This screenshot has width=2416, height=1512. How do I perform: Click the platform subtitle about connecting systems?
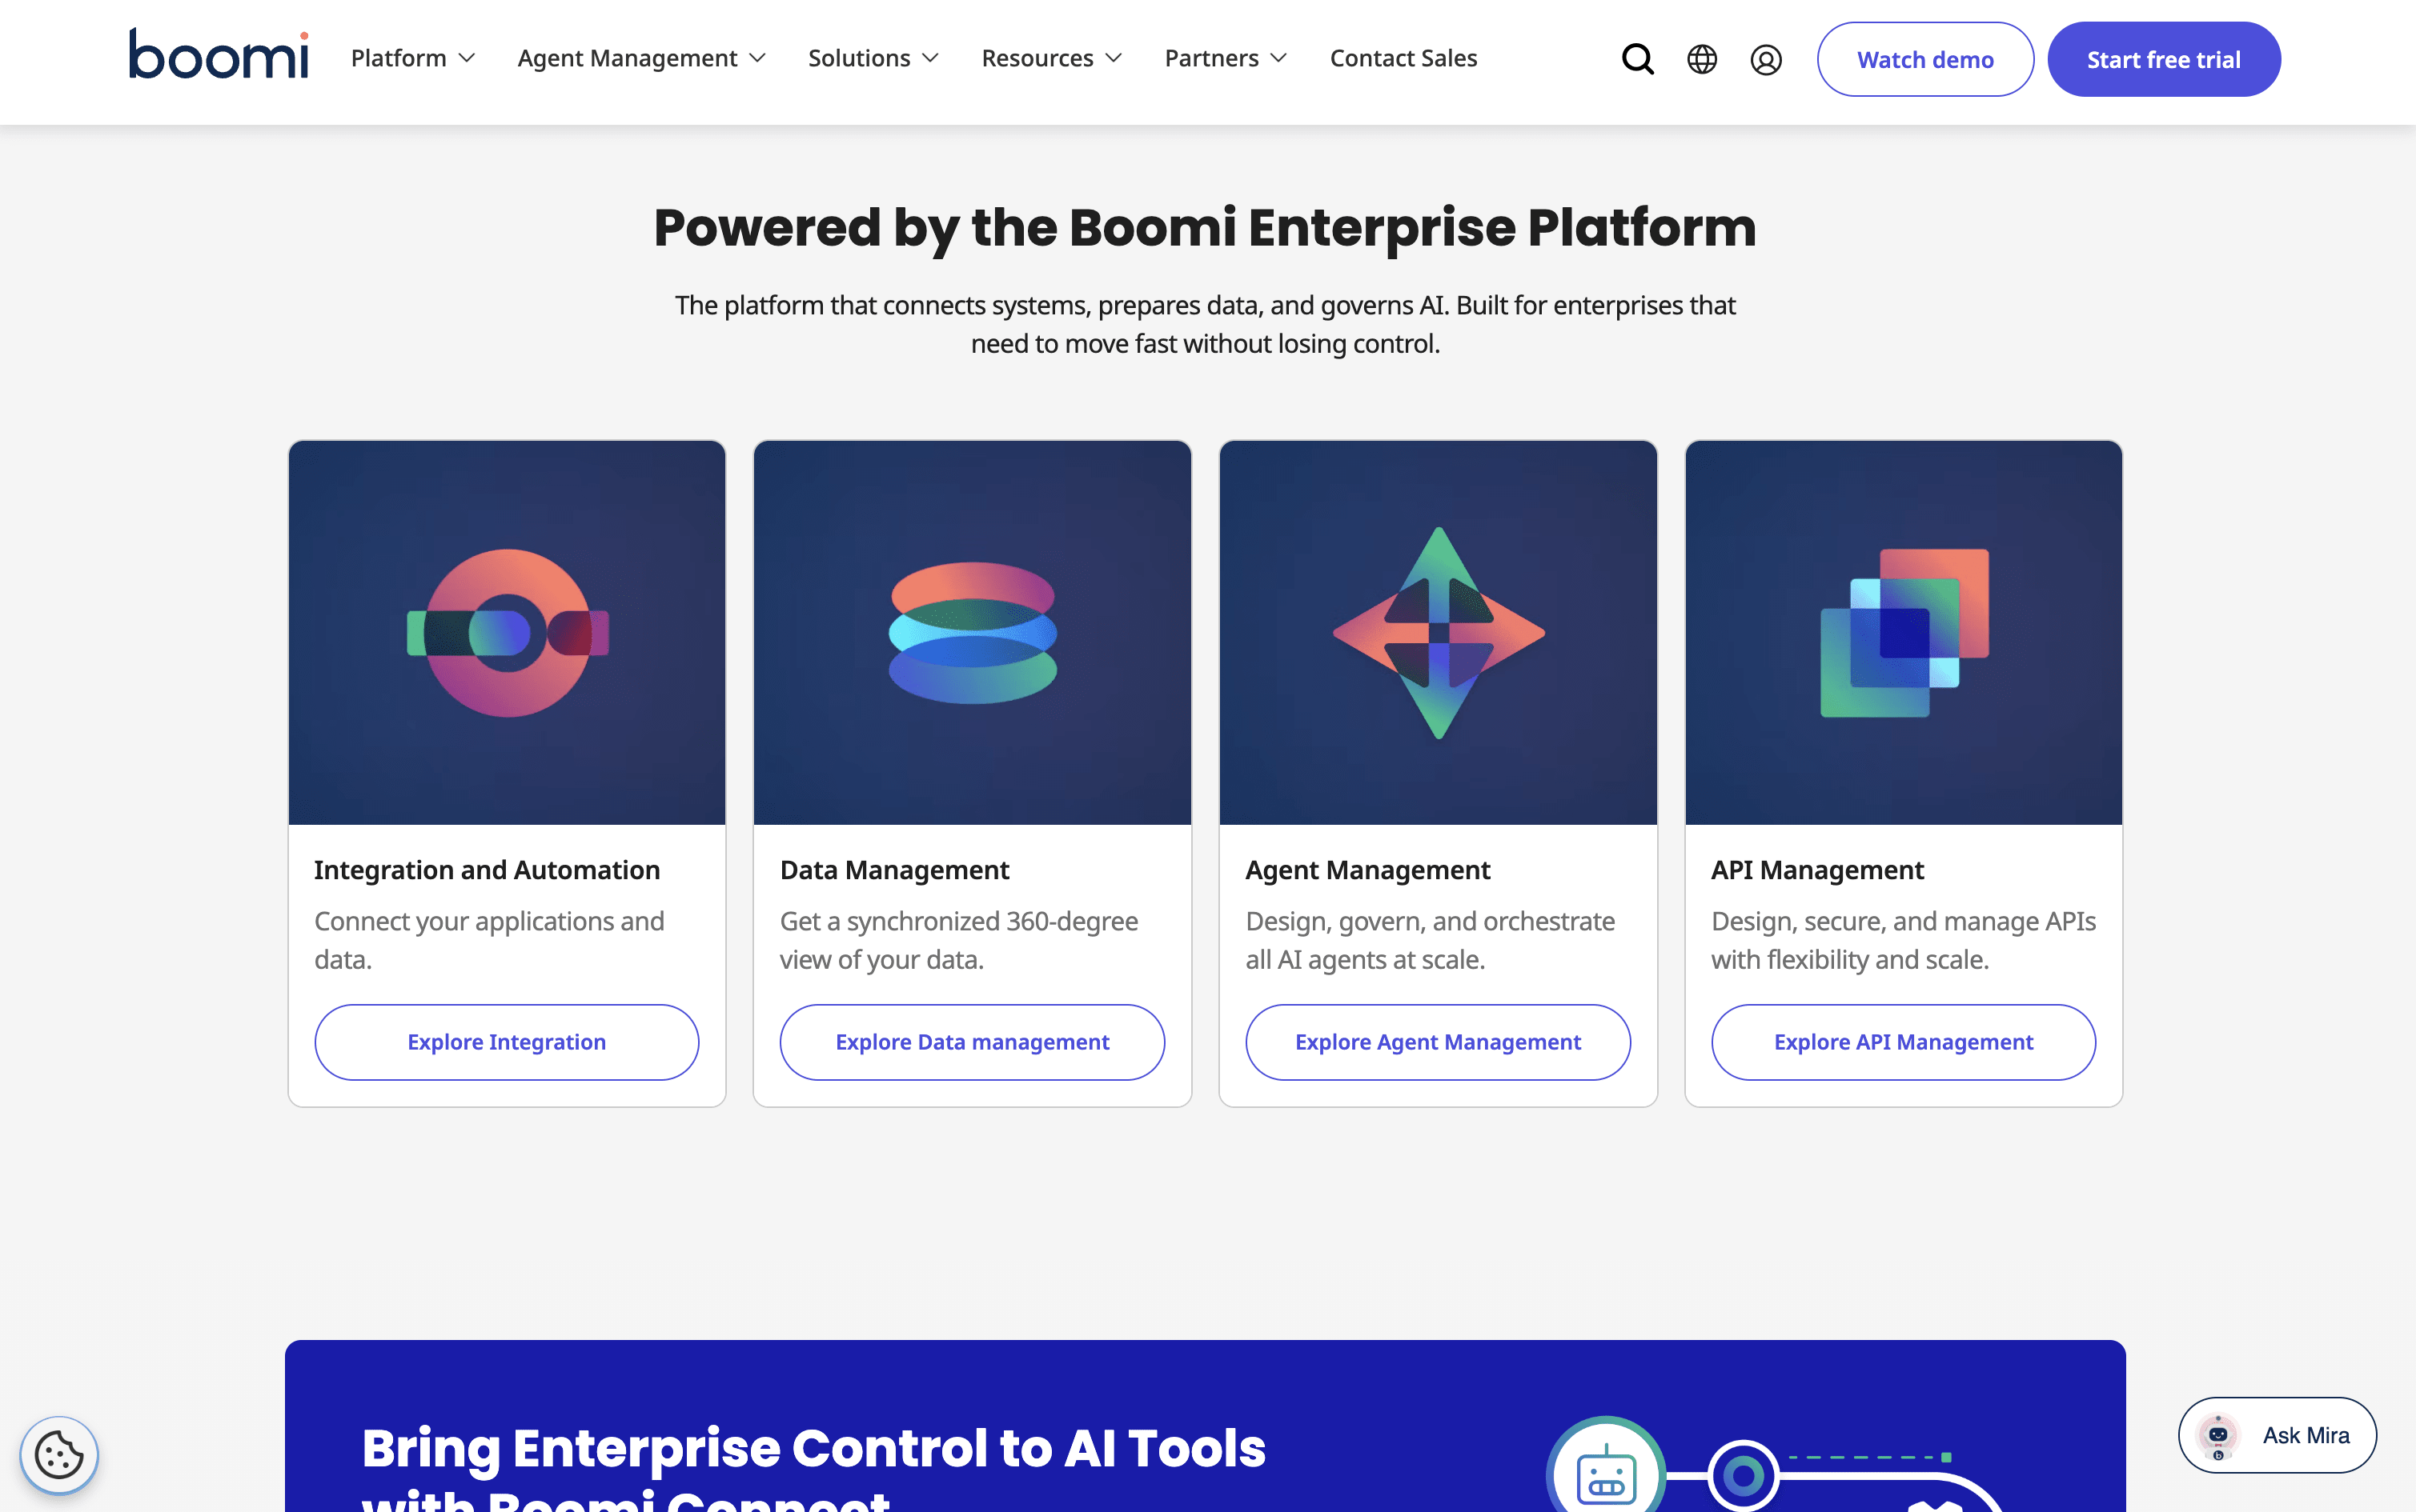pos(1206,324)
